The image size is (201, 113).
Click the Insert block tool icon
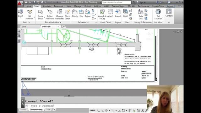pyautogui.click(x=20, y=12)
